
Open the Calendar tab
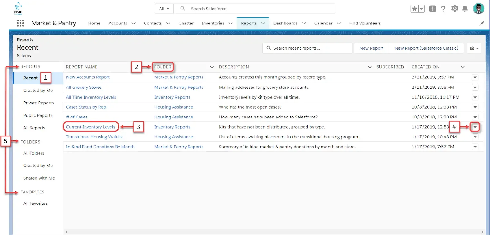tap(323, 23)
